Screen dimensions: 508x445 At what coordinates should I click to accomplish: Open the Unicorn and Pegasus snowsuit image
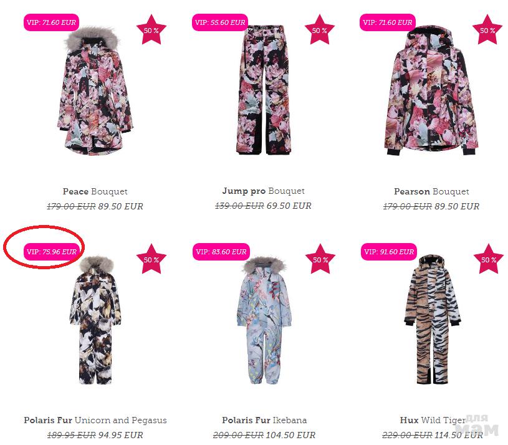coord(95,320)
